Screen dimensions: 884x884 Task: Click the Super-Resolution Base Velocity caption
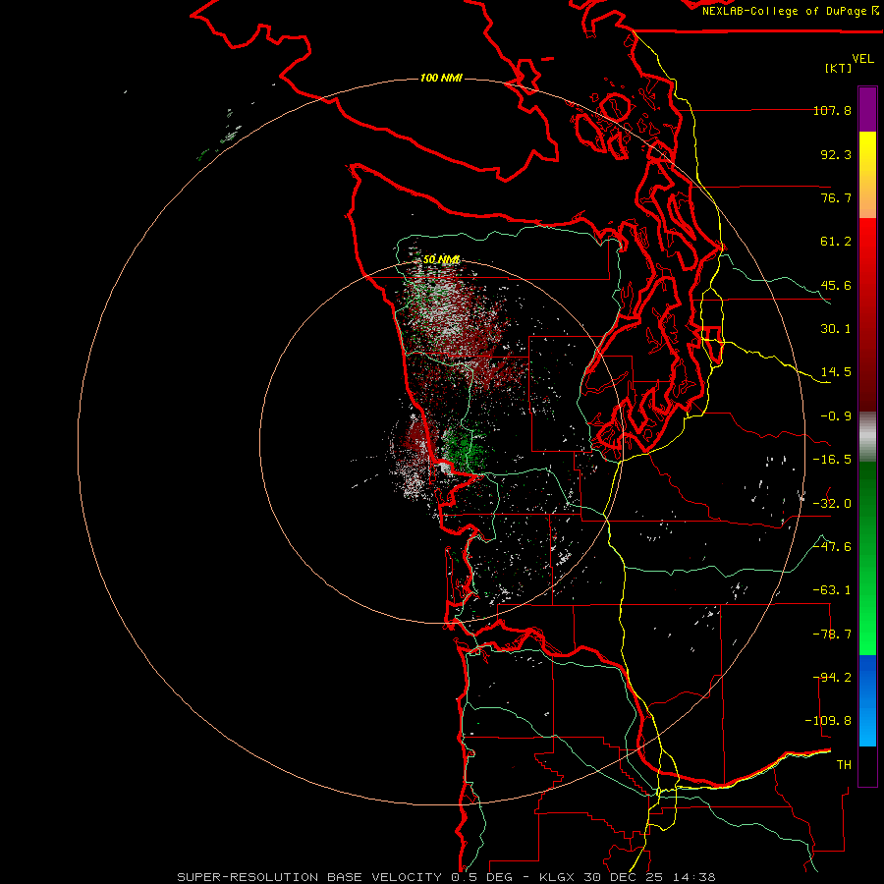(446, 877)
